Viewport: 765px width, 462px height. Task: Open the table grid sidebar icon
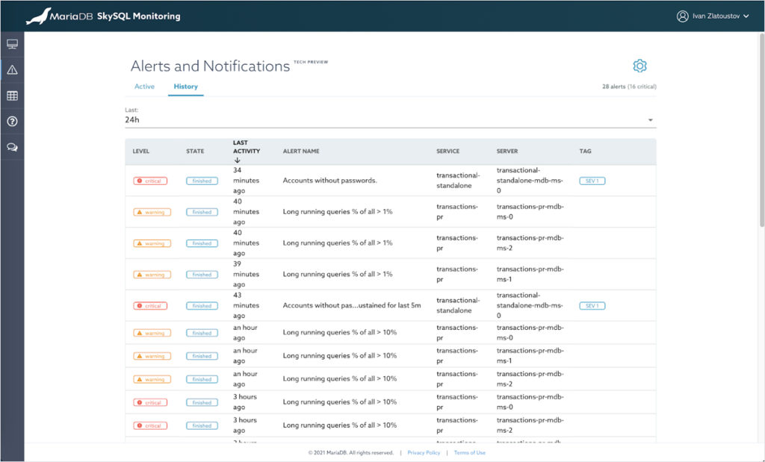tap(12, 96)
